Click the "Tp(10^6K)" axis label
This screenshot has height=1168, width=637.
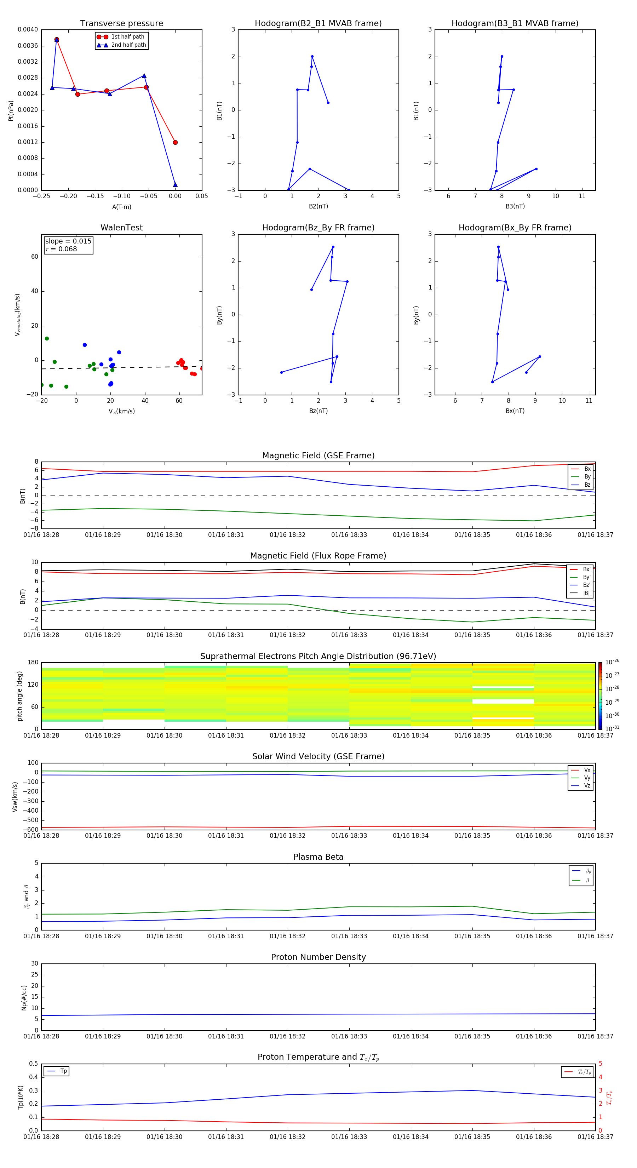(x=21, y=1097)
